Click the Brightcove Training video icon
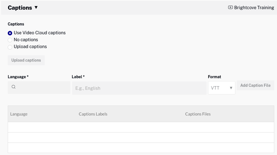Screen dimensions: 277x155 pos(230,7)
